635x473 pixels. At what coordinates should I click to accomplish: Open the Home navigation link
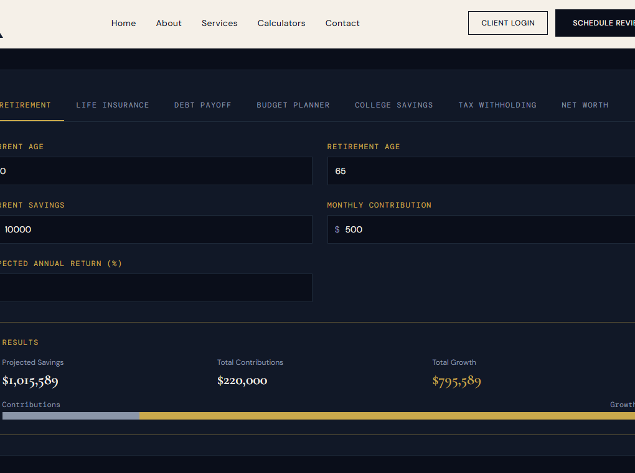pyautogui.click(x=123, y=23)
